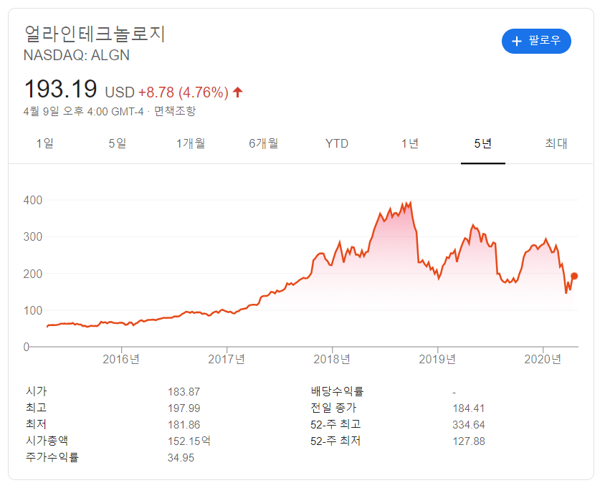Open the 최대 maximum-range chart

[x=557, y=143]
